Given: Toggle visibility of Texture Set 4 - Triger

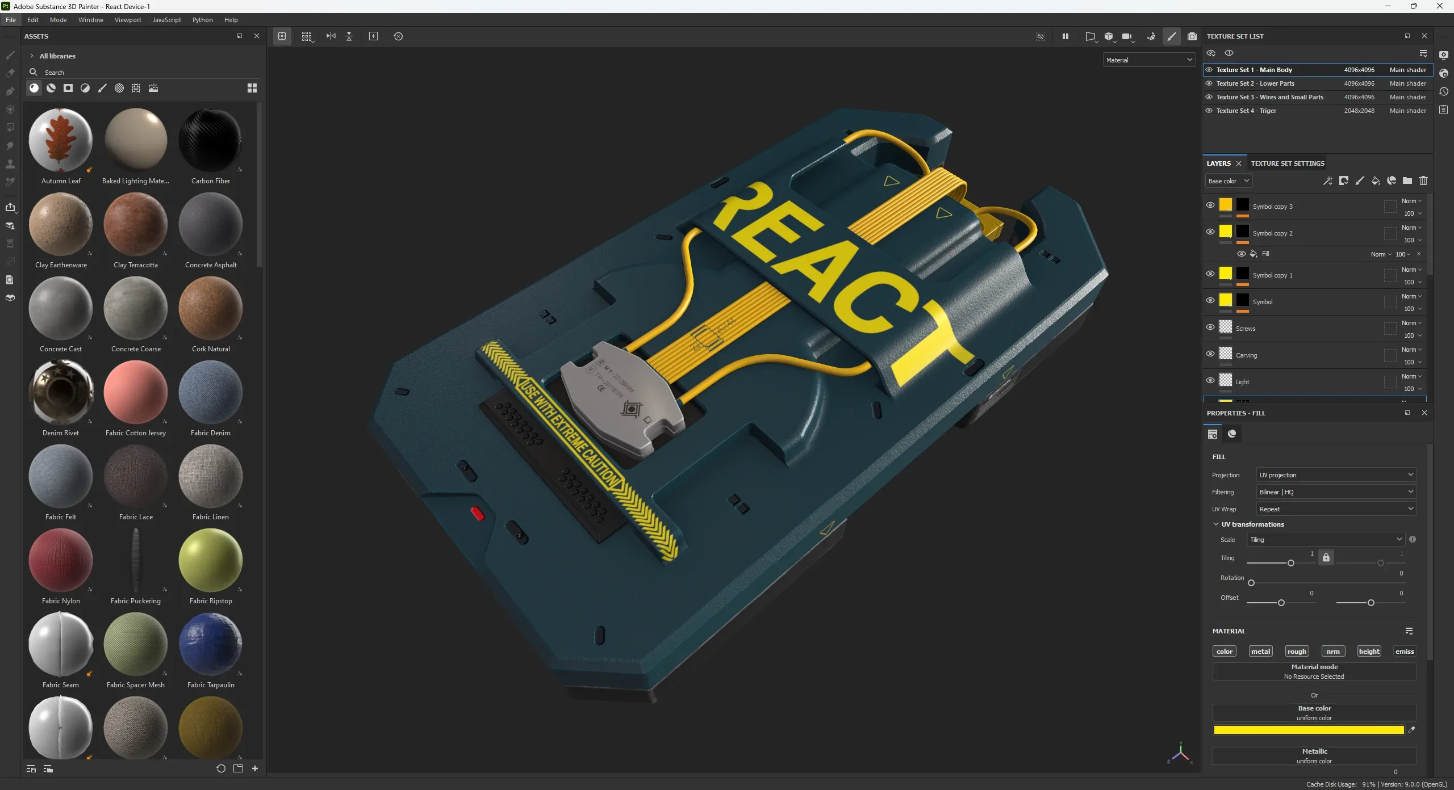Looking at the screenshot, I should click(1209, 111).
